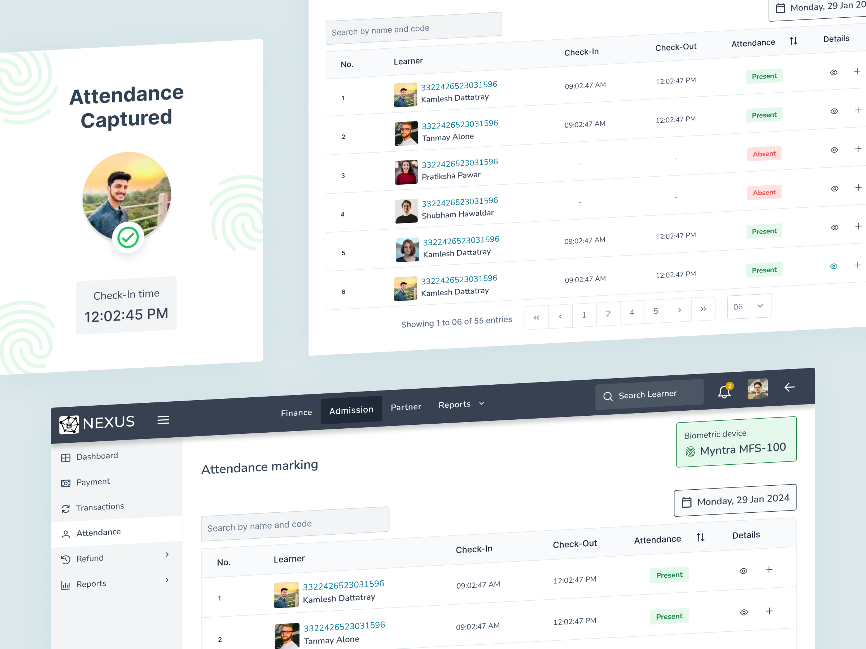
Task: Toggle the eye icon on Tanmay Alone's row
Action: [834, 111]
